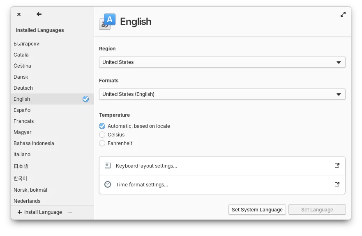Open time settings via its external-link arrow
Screen dimensions: 362x236
(337, 184)
